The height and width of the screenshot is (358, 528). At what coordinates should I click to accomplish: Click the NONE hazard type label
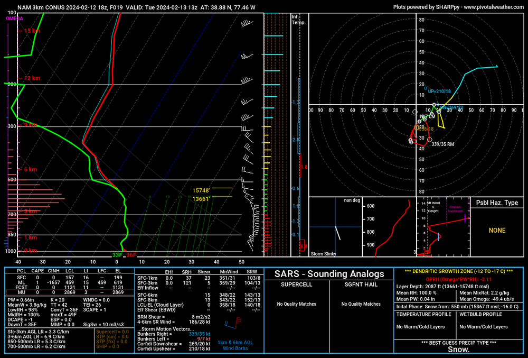point(497,231)
